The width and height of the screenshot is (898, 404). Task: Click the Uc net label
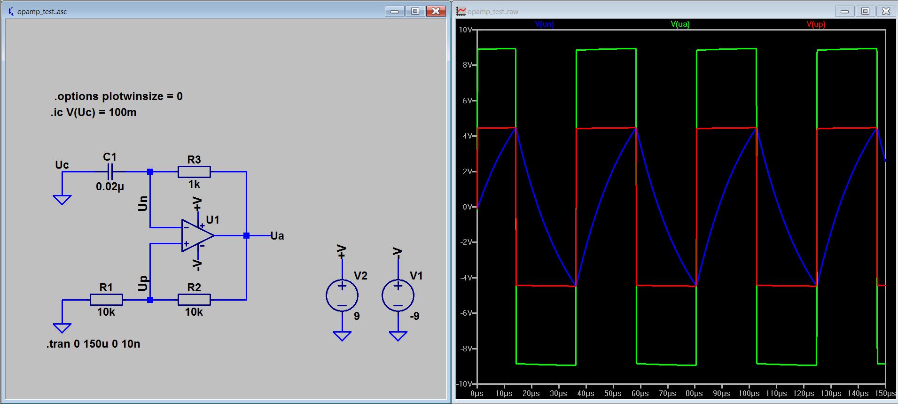(x=62, y=165)
